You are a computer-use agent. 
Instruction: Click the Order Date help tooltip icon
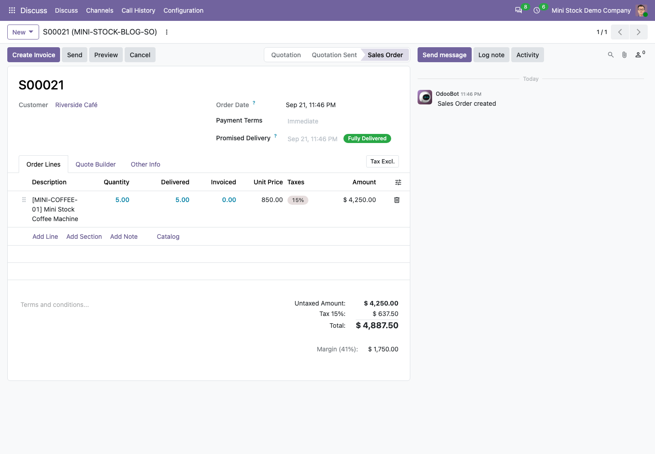(254, 103)
